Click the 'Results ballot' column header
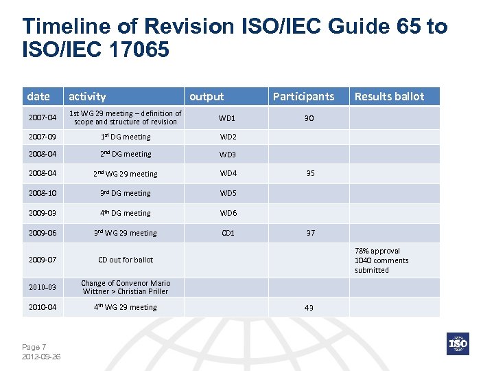 click(x=395, y=96)
